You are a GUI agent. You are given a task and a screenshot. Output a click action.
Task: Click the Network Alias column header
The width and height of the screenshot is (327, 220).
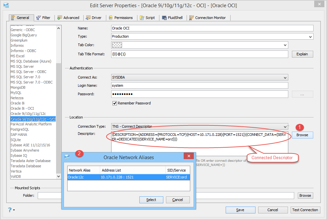point(84,170)
